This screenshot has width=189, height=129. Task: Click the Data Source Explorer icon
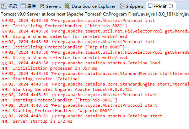67,6
